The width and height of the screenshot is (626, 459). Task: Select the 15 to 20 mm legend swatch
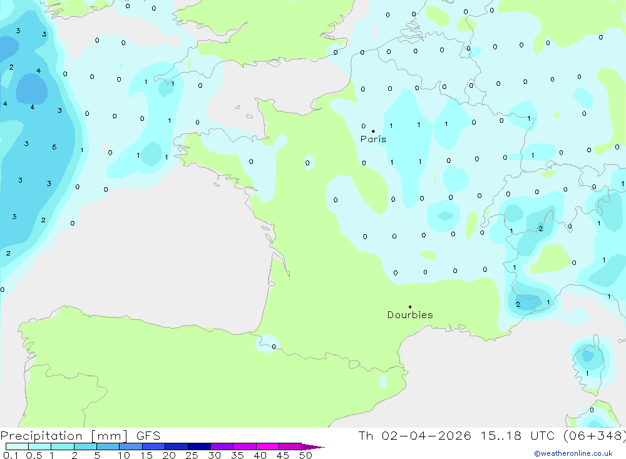(154, 446)
